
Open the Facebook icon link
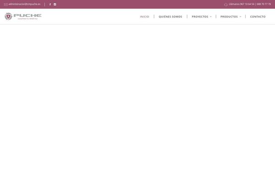[50, 5]
